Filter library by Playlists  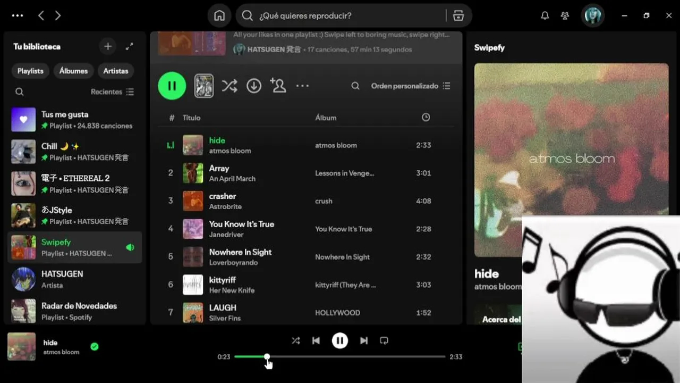pos(30,71)
